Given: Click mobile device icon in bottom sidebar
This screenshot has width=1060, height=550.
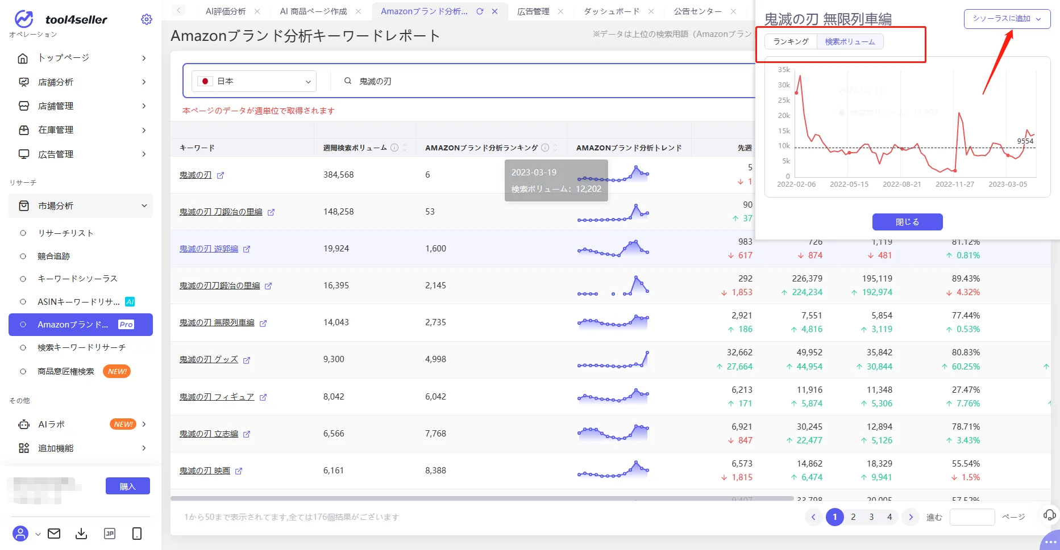Looking at the screenshot, I should pyautogui.click(x=137, y=534).
